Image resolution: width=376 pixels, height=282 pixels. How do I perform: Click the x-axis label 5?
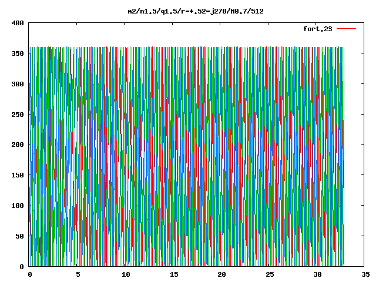[78, 274]
